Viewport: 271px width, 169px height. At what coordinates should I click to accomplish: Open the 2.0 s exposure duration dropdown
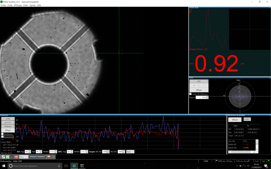(x=23, y=157)
